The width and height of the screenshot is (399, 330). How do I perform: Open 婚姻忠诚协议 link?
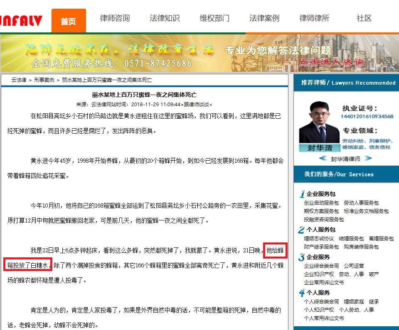pos(319,239)
